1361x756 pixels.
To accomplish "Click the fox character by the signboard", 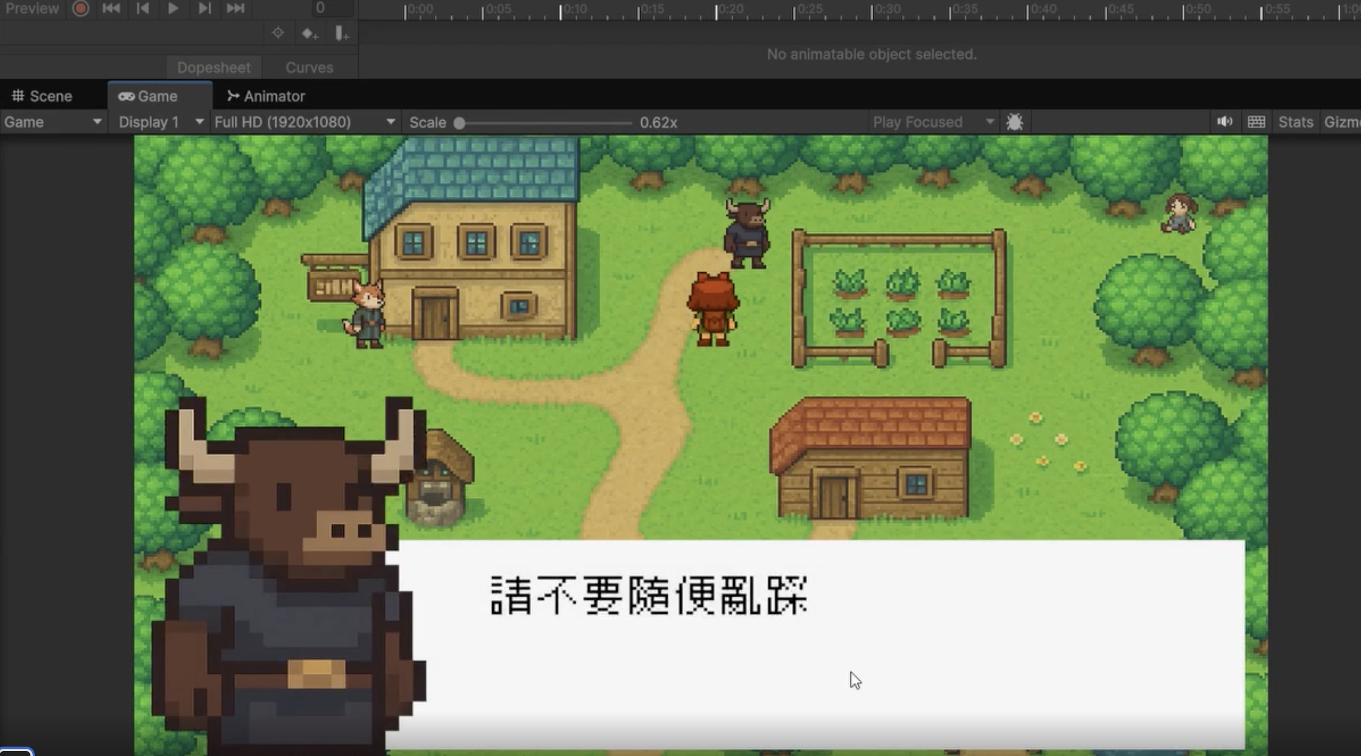I will pyautogui.click(x=366, y=314).
